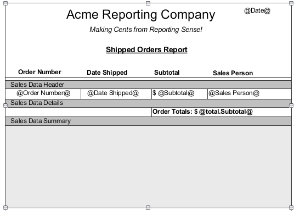Click the Order Totals @total.Subtotal@ cell
The height and width of the screenshot is (211, 294).
[222, 112]
